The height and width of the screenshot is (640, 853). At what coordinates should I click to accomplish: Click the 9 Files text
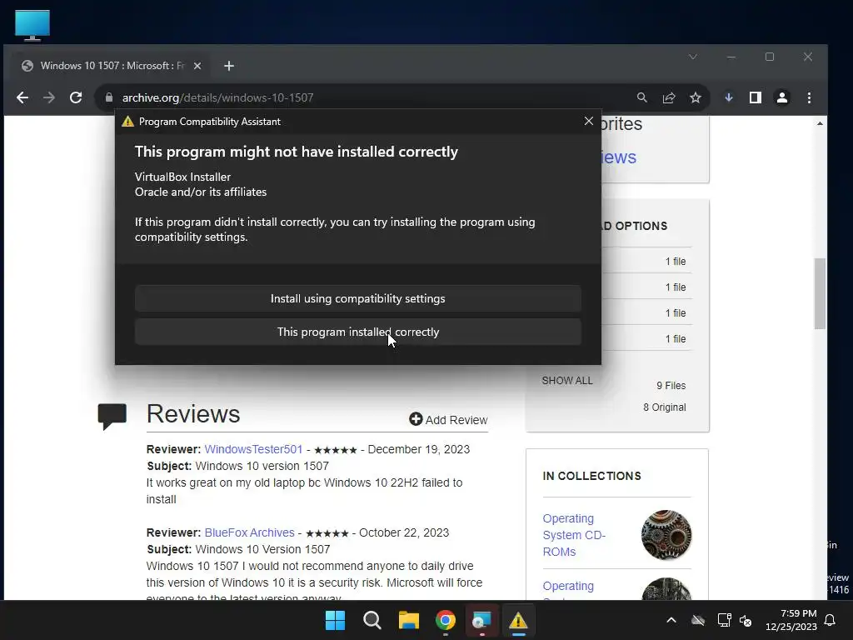[671, 385]
